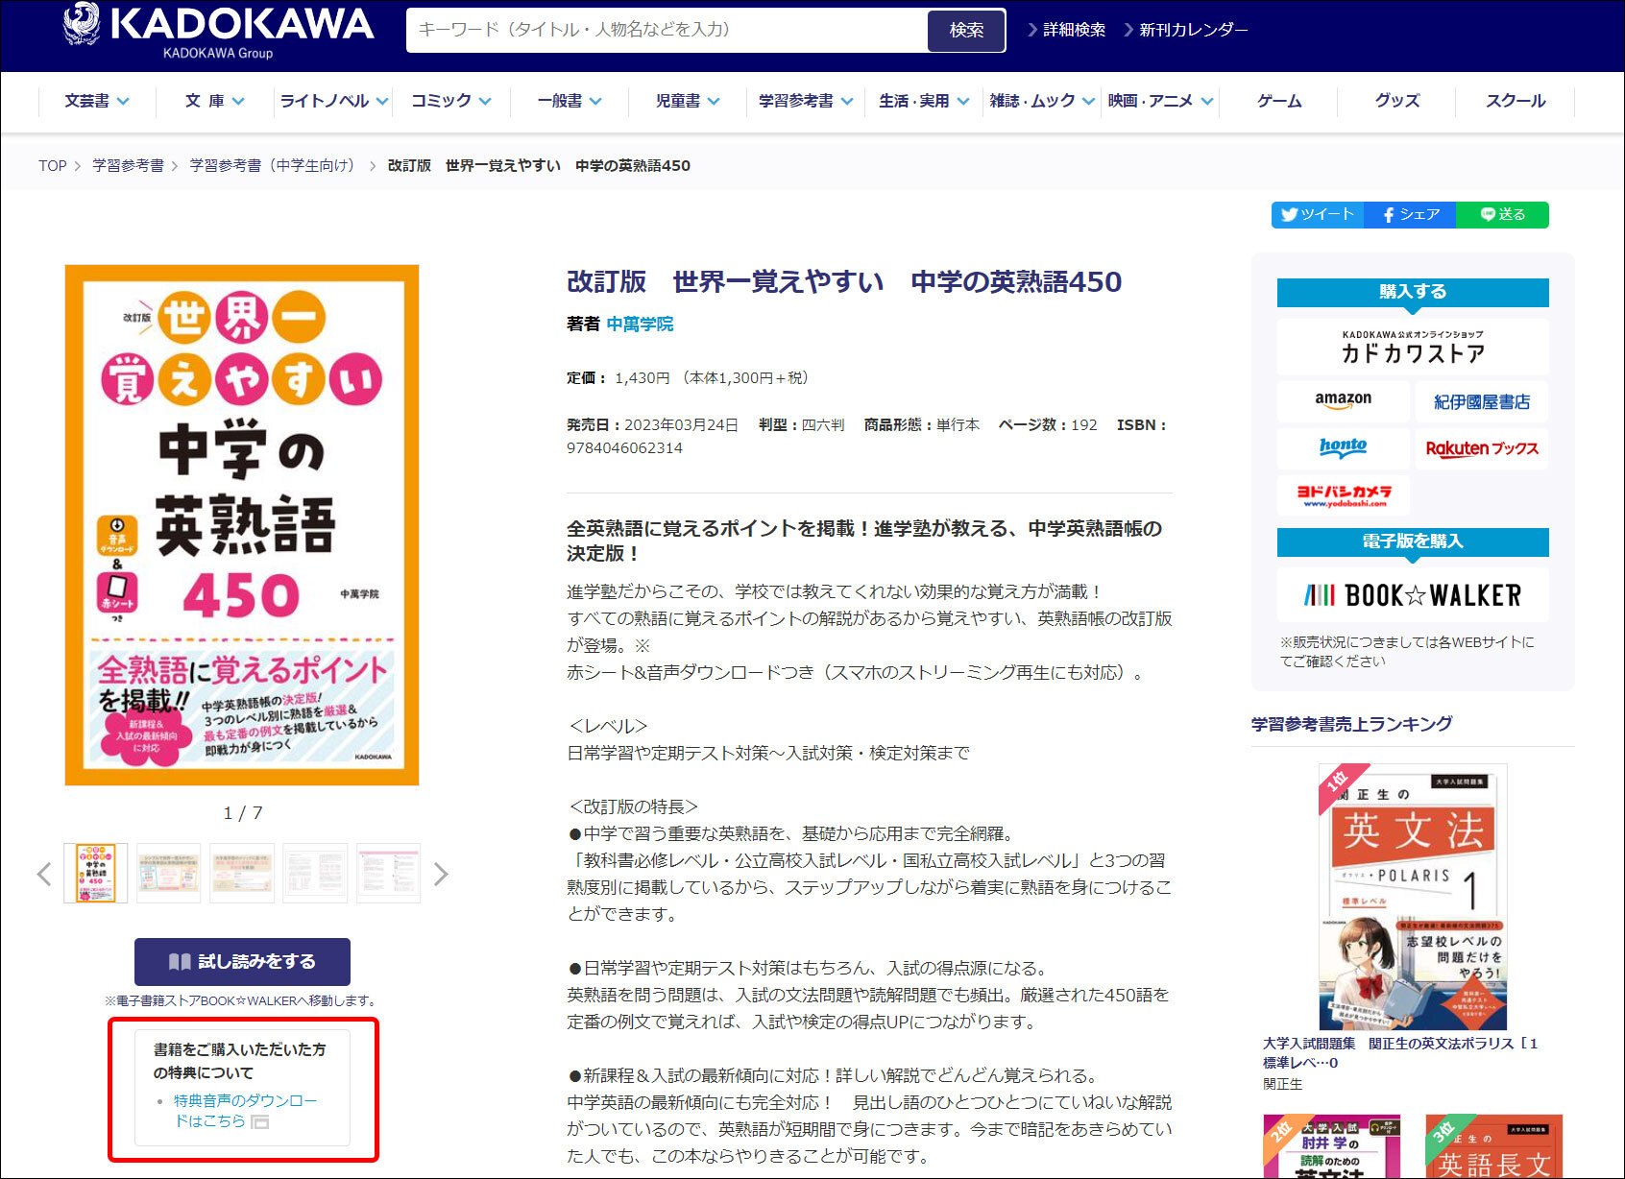
Task: Go to TOP in the breadcrumb
Action: [x=53, y=165]
